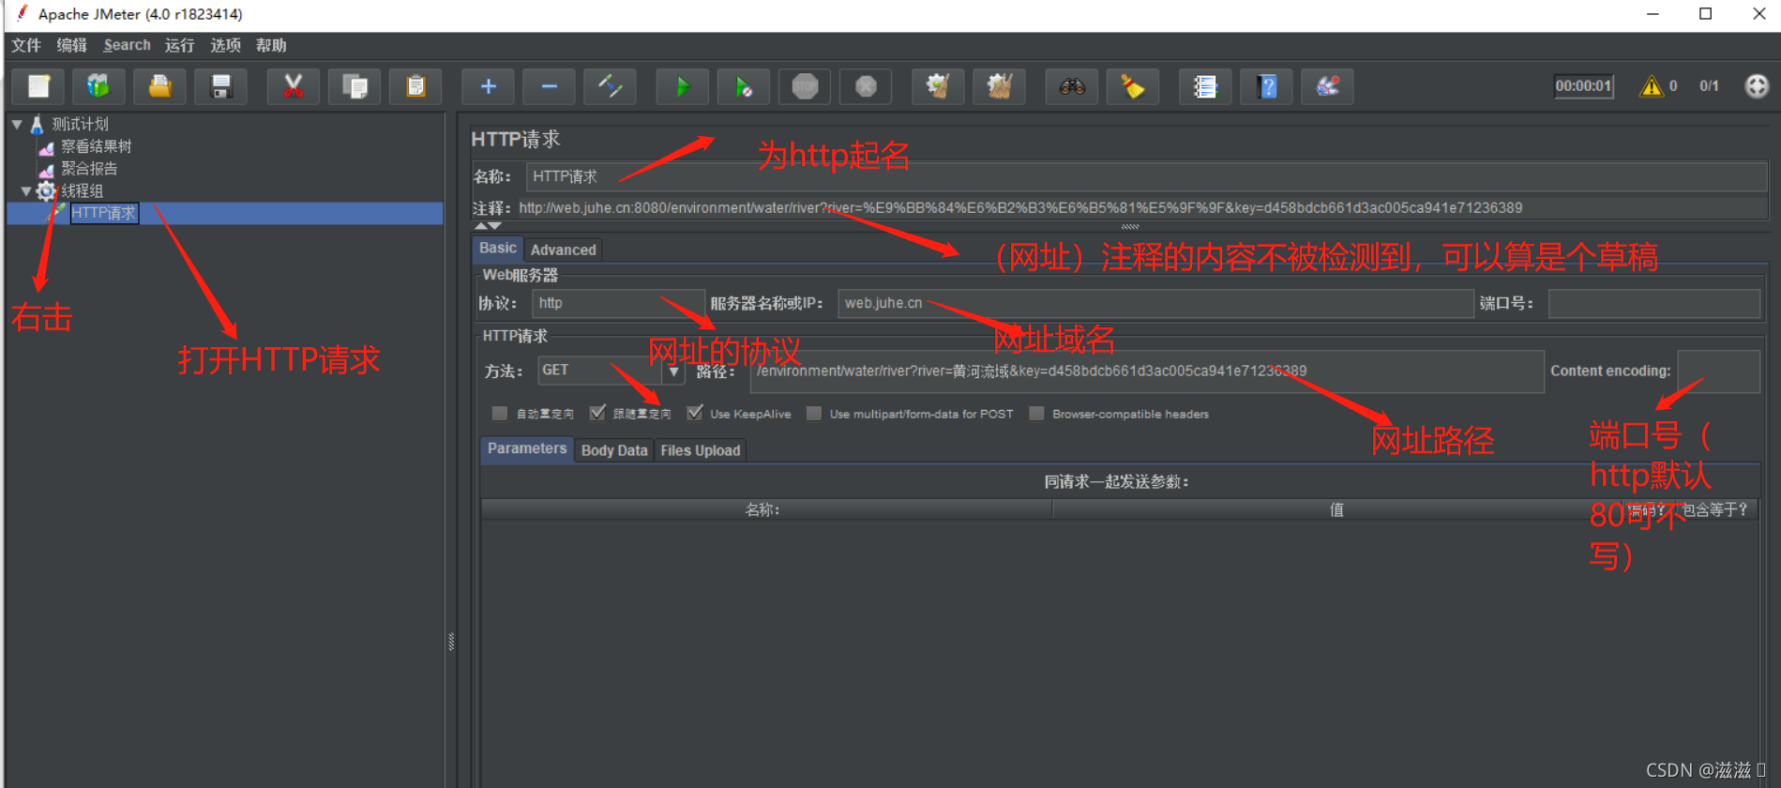Image resolution: width=1781 pixels, height=788 pixels.
Task: Click the 名称 column header in parameters table
Action: [766, 509]
